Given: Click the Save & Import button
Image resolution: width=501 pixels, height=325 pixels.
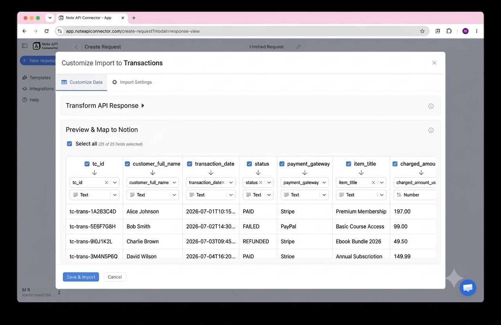Looking at the screenshot, I should (81, 277).
